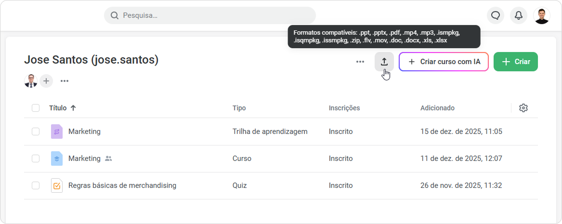Click the green Criar button
Screen dimensions: 562x224
pos(515,62)
